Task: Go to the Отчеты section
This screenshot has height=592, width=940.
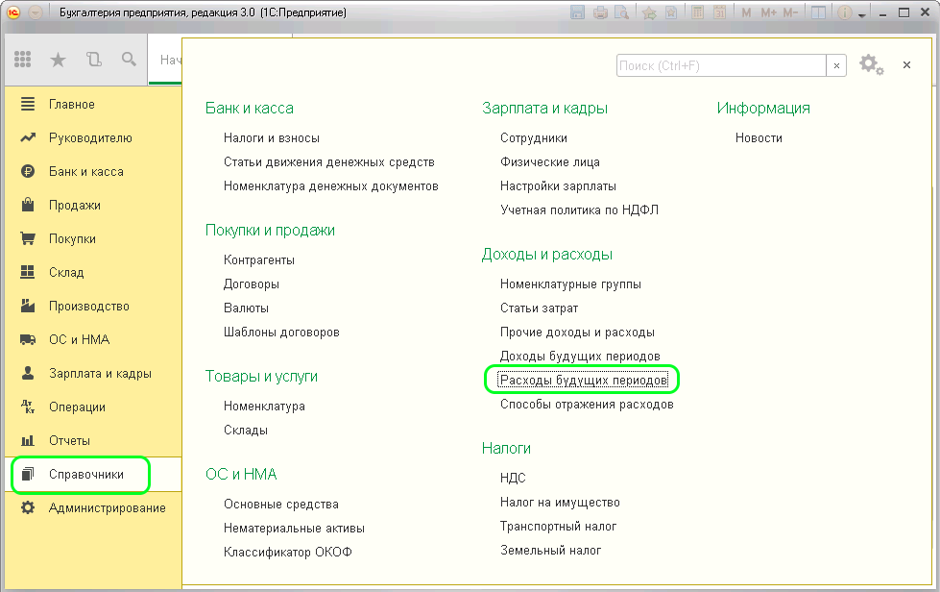Action: tap(69, 441)
